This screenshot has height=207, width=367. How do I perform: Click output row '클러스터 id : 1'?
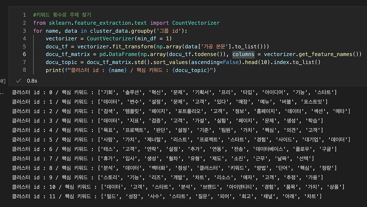tap(170, 102)
